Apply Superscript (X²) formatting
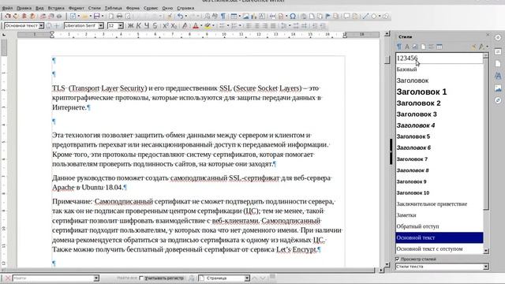 [166, 26]
